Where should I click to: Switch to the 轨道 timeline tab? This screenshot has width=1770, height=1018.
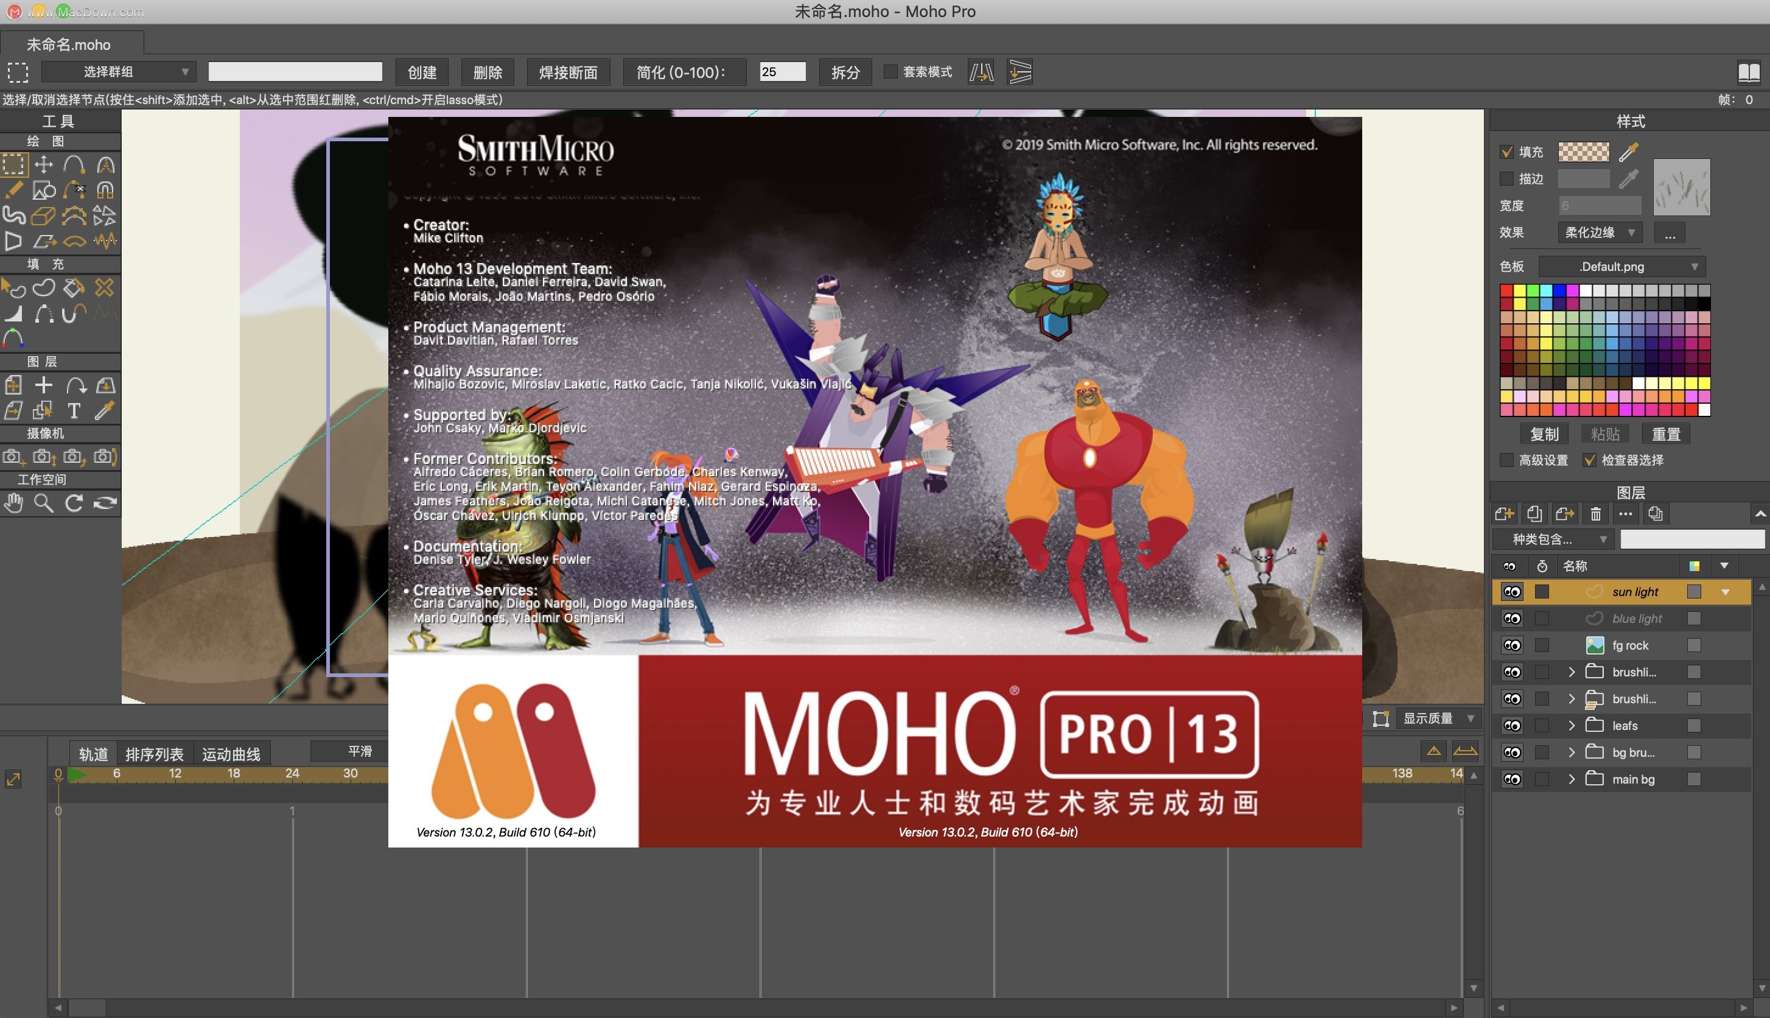pos(93,754)
